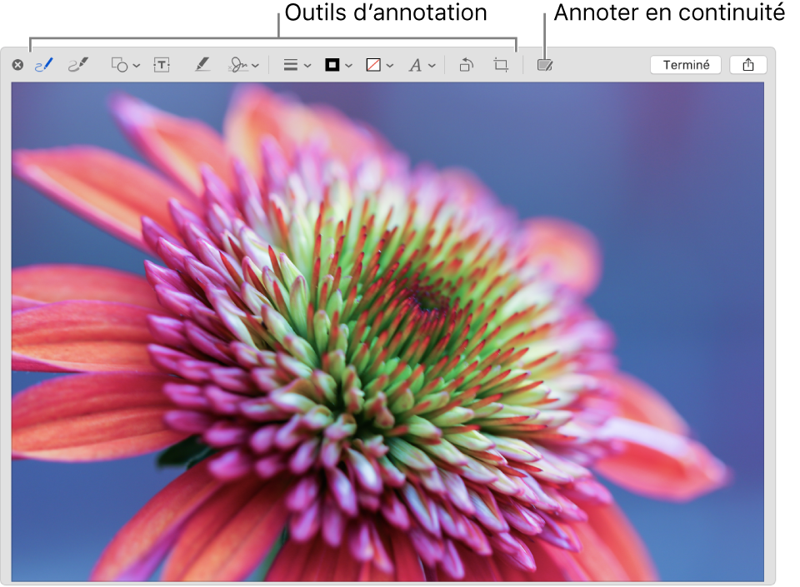Close the markup window
This screenshot has width=800, height=587.
click(x=17, y=65)
